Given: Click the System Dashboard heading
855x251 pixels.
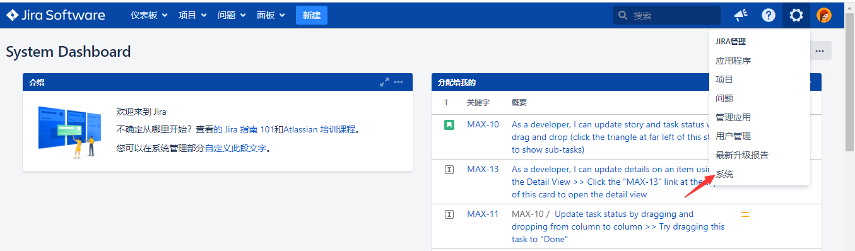Looking at the screenshot, I should coord(68,52).
